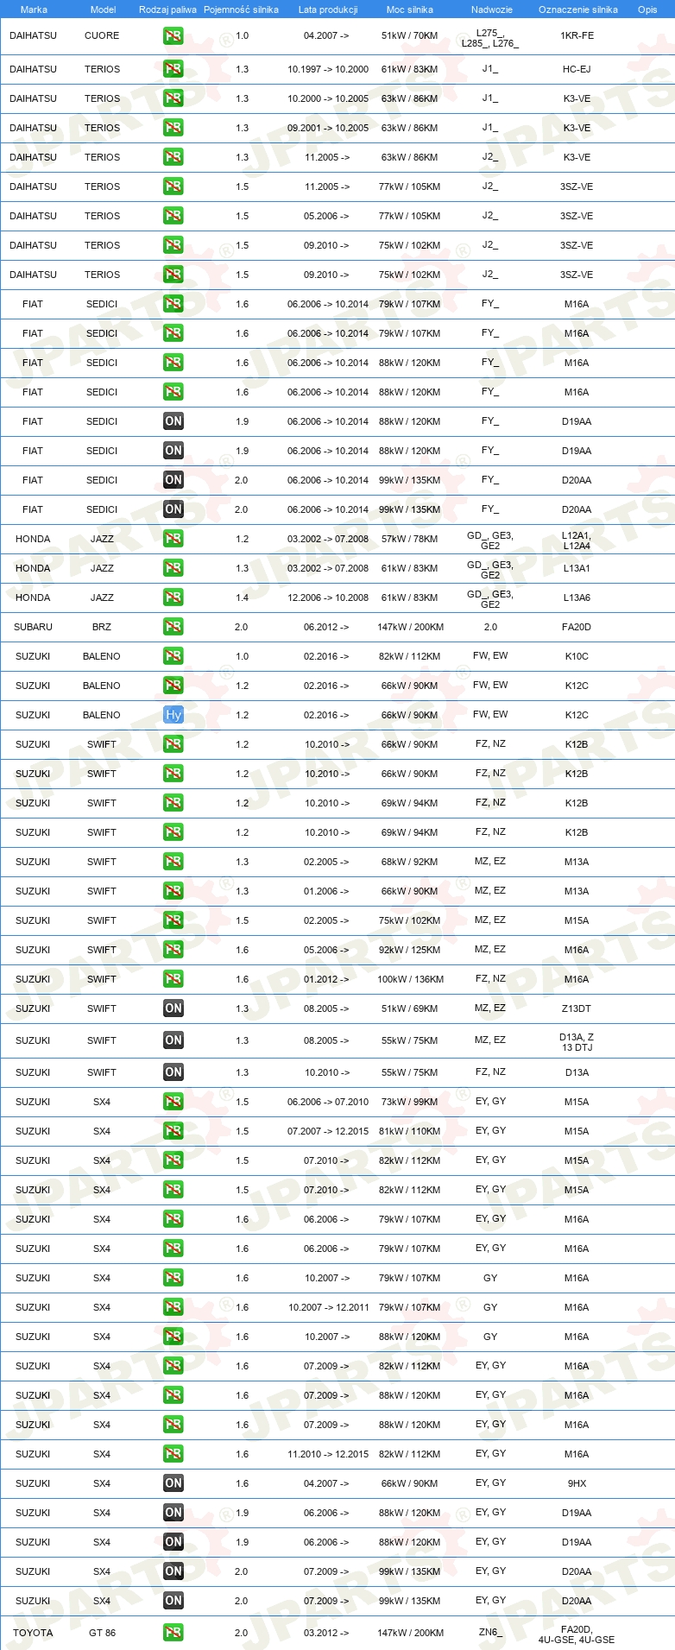The width and height of the screenshot is (675, 1650).
Task: Click the ON diesel icon in the D13A, Z 13 DTJ row
Action: [x=173, y=1040]
